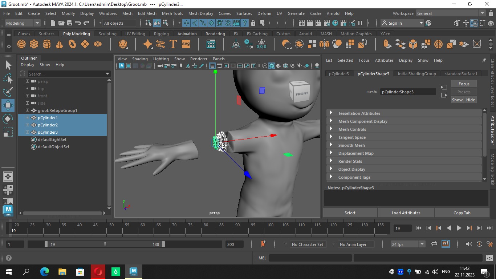Screen dimensions: 496x279
Task: Open the Edit Mesh menu
Action: pyautogui.click(x=147, y=13)
